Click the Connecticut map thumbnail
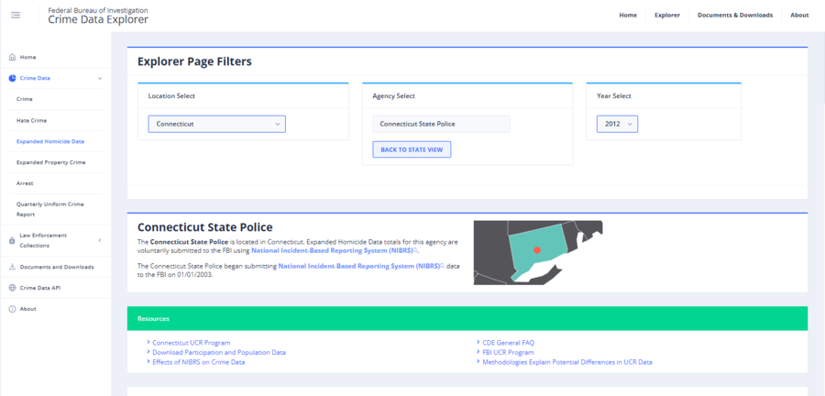This screenshot has width=825, height=396. tap(538, 252)
